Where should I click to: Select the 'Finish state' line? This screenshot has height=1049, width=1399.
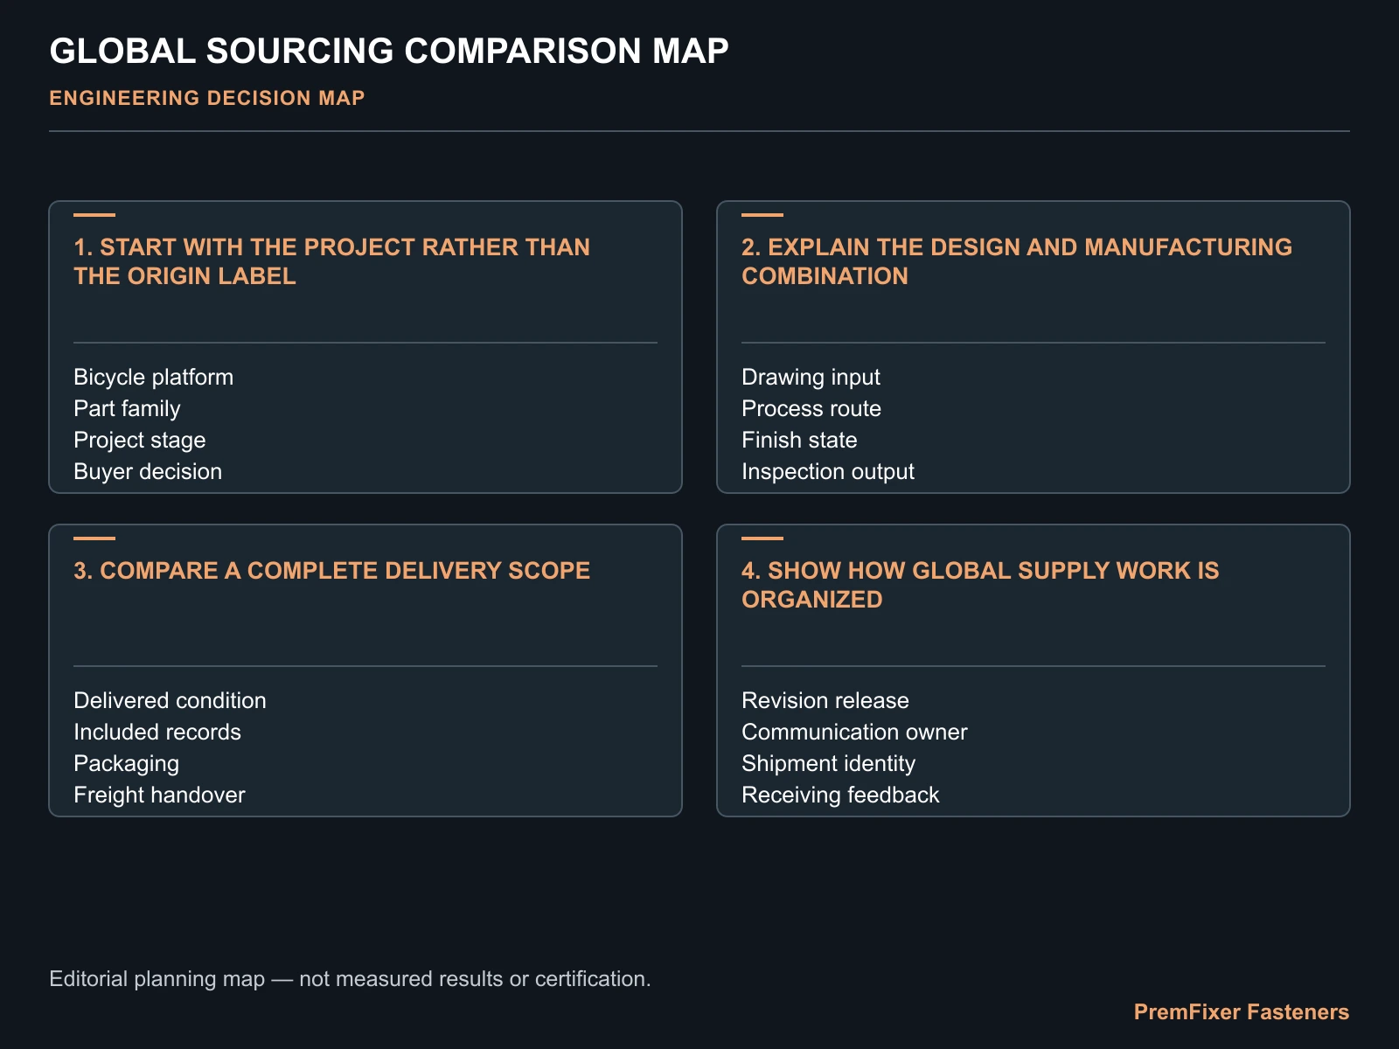pos(799,440)
